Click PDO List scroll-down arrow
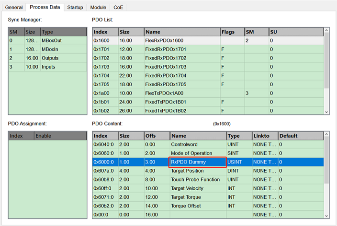Screen dimensions: 337x226 (326, 112)
